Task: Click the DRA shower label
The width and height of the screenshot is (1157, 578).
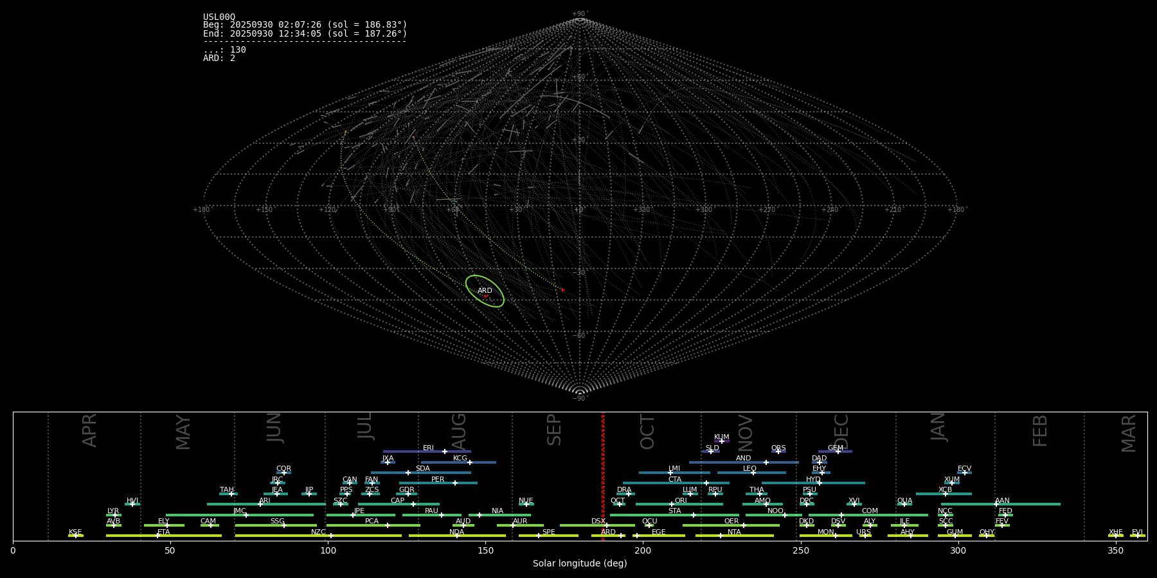Action: pyautogui.click(x=624, y=489)
